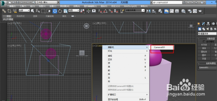The image size is (217, 101).
Task: Choose the Rectangular Selection Region tool
Action: click(43, 11)
